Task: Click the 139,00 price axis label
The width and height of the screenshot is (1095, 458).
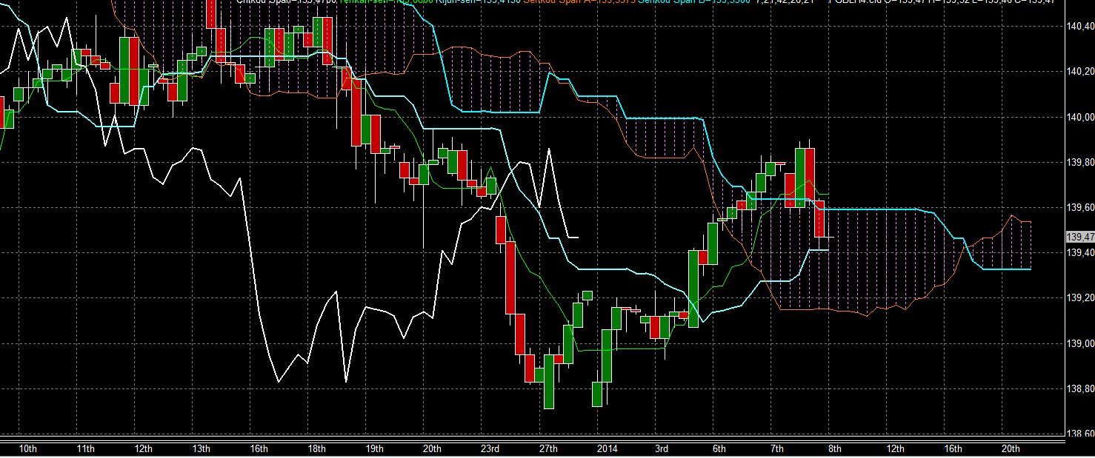Action: point(1080,343)
